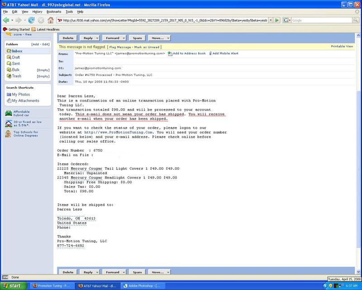Screen dimensions: 362x290
Task: Click inside the browser address bar
Action: 165,20
